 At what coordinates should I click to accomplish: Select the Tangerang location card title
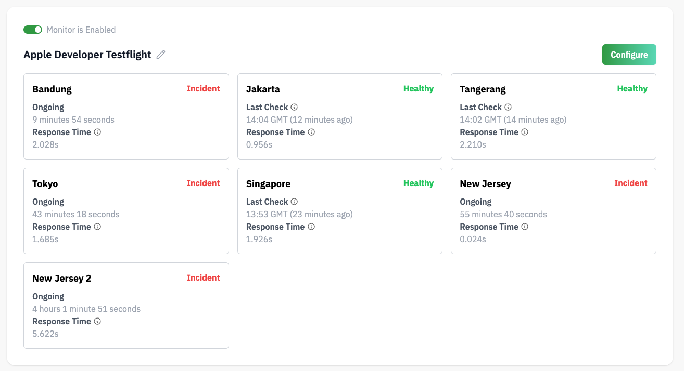tap(483, 89)
